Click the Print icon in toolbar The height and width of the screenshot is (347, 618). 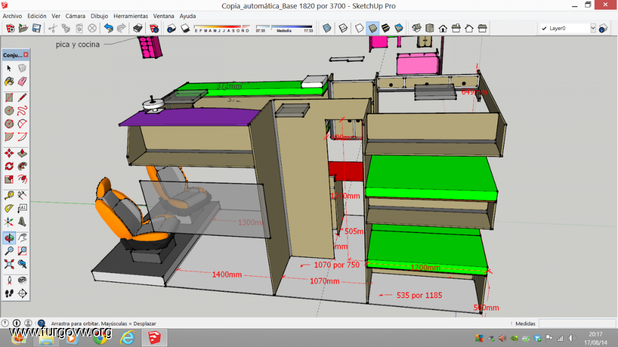click(138, 28)
